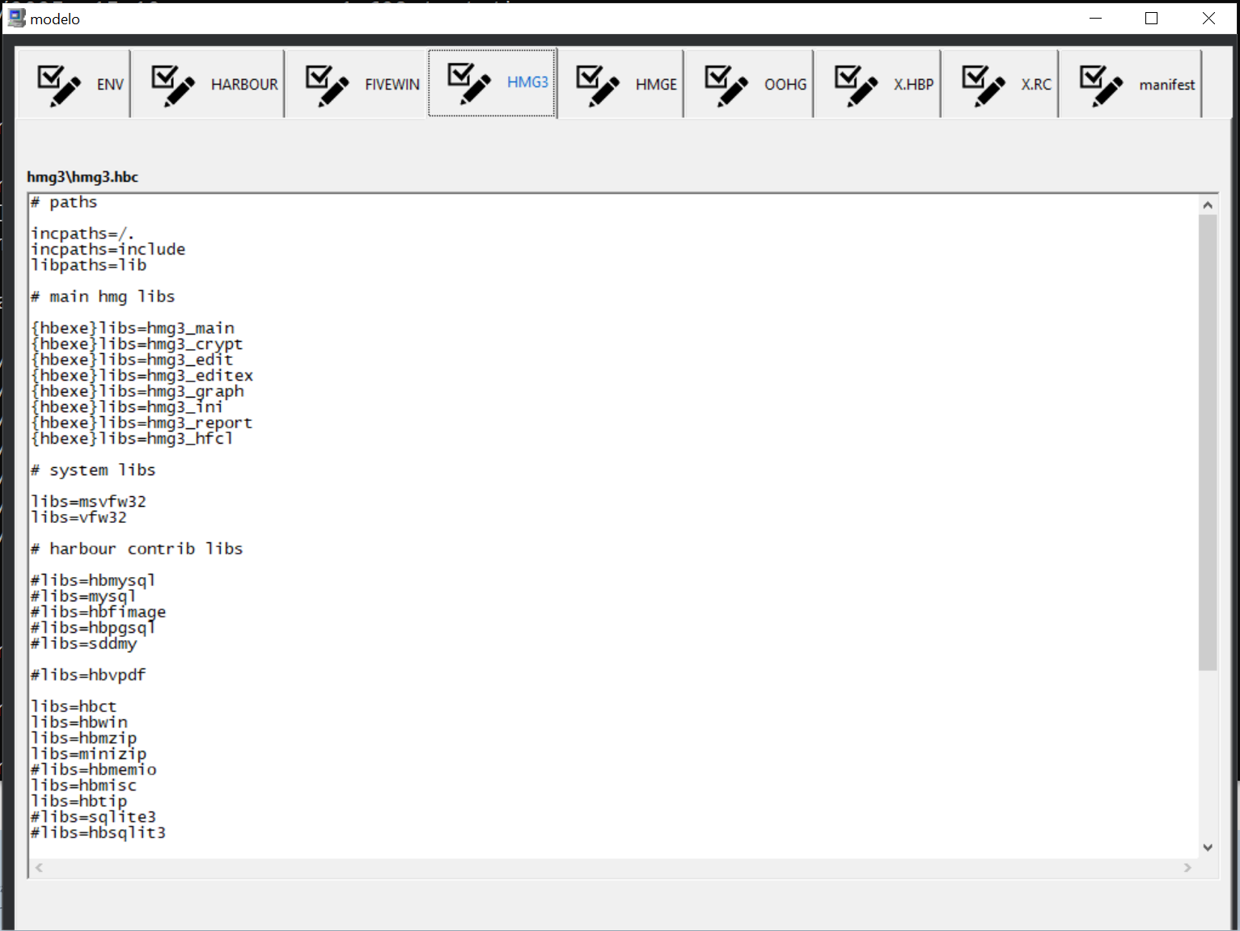Click the "{hbexe}libs=hmg3_graph" line

137,391
